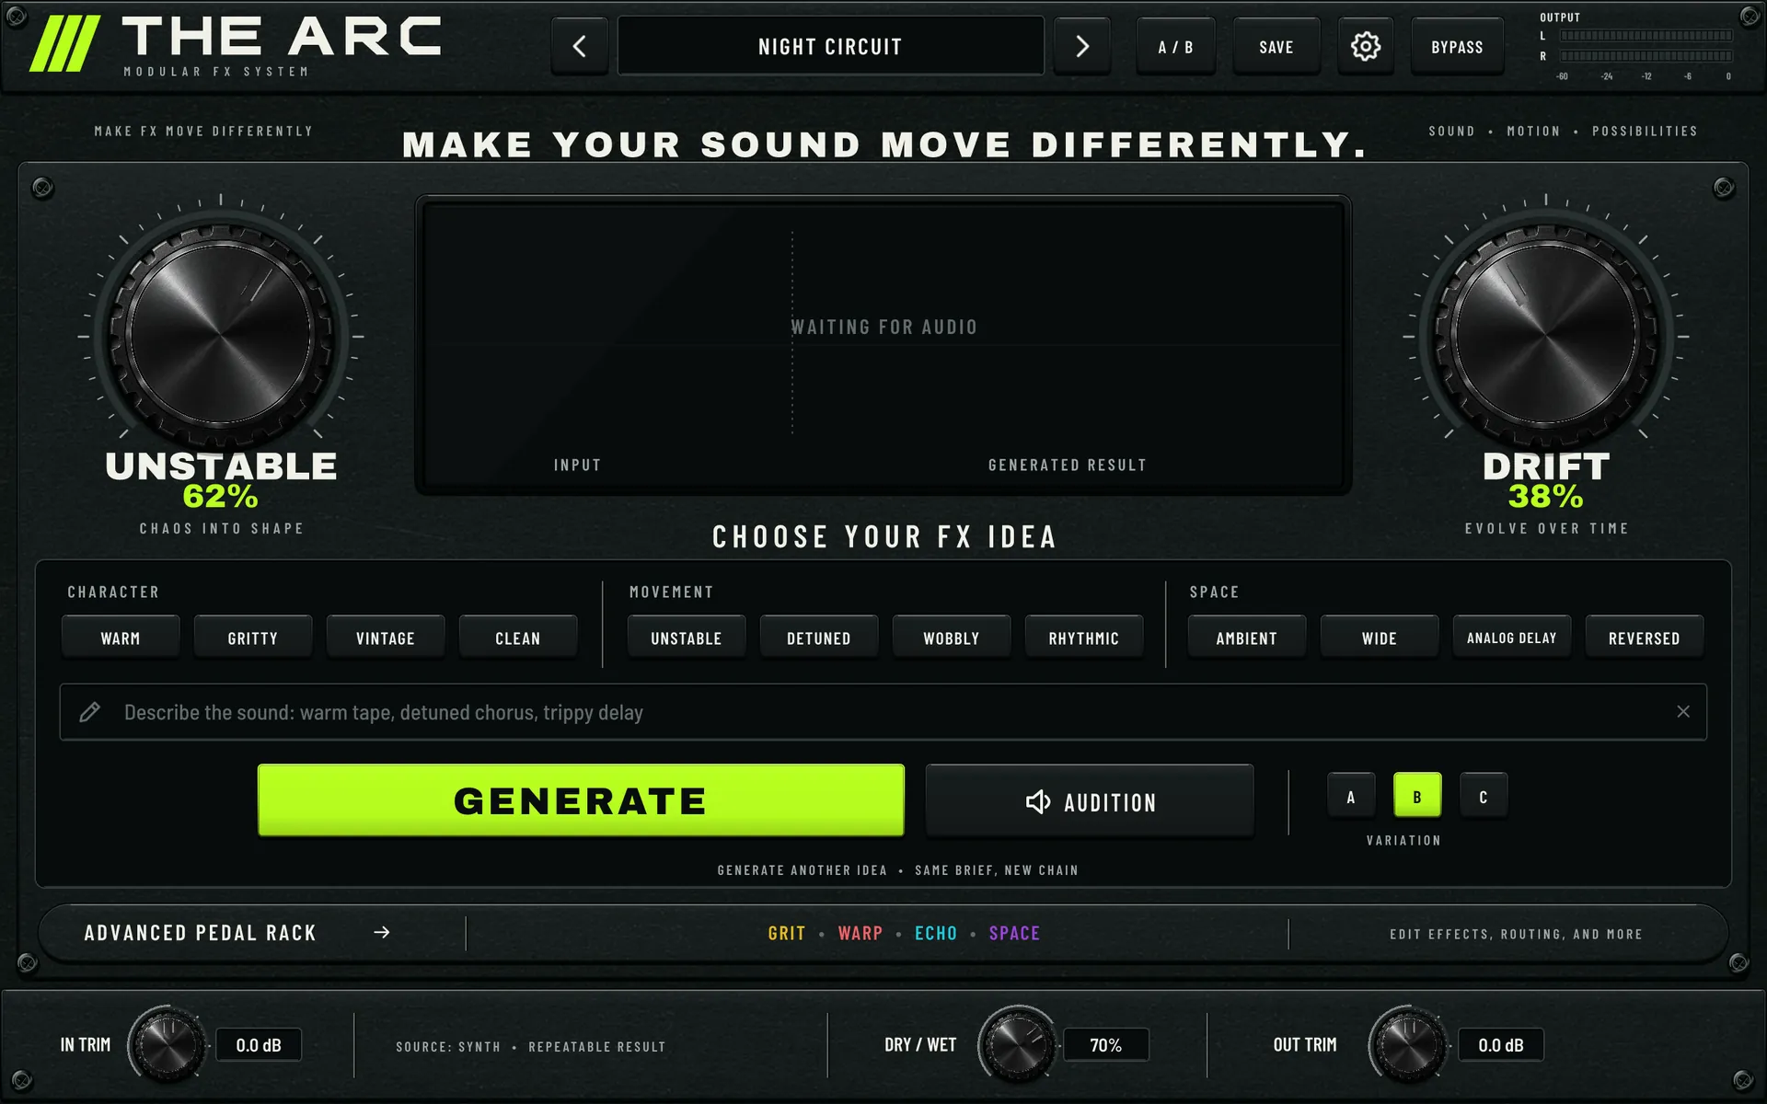
Task: Choose the Reversed space tag
Action: (x=1645, y=638)
